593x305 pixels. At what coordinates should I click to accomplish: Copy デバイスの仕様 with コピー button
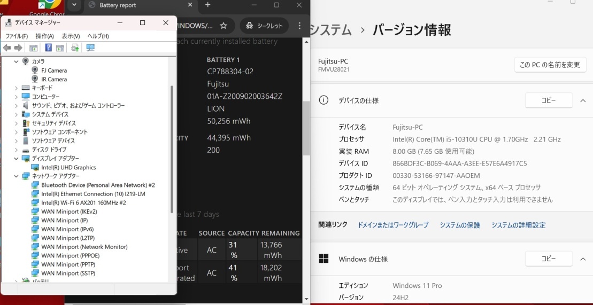click(x=549, y=100)
